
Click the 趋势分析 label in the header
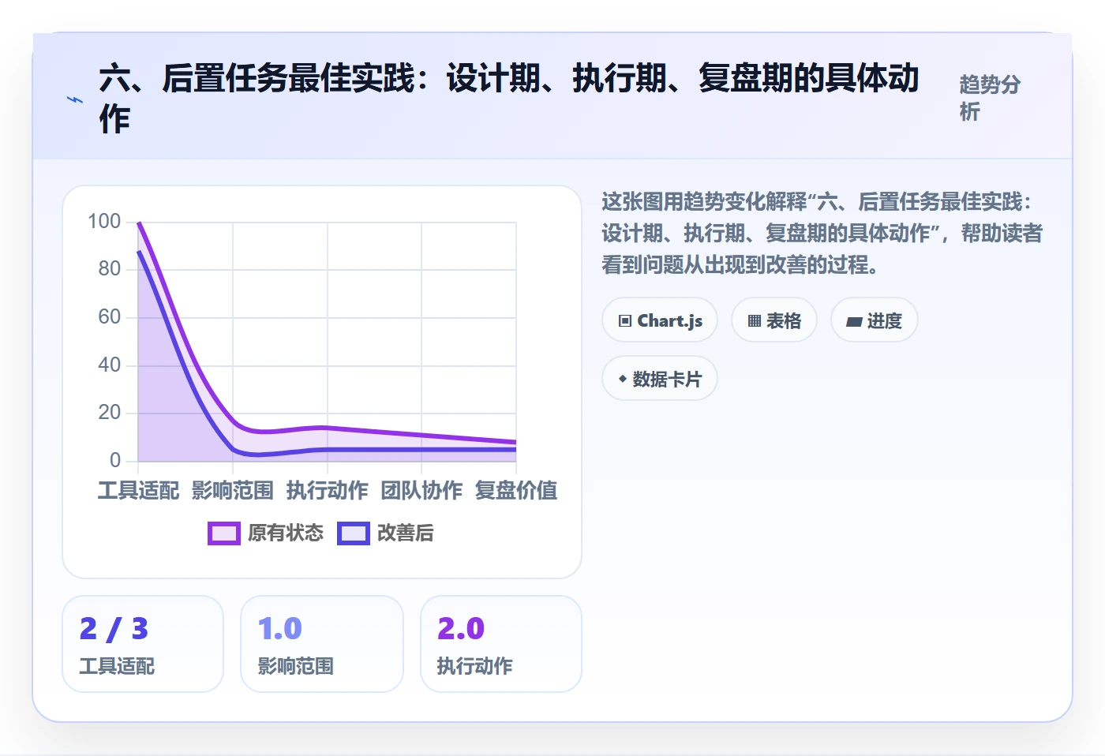991,99
